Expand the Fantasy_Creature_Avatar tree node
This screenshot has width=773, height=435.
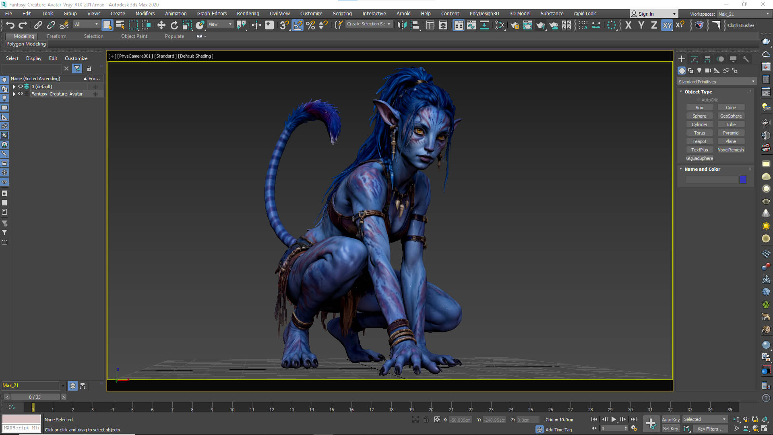pos(14,94)
